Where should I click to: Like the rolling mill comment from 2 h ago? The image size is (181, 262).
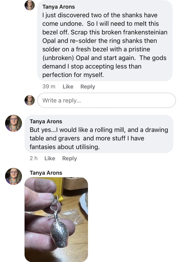click(x=50, y=158)
